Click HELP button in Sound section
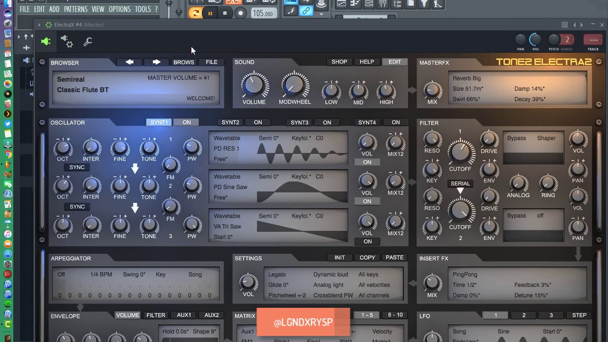This screenshot has width=608, height=342. point(367,62)
